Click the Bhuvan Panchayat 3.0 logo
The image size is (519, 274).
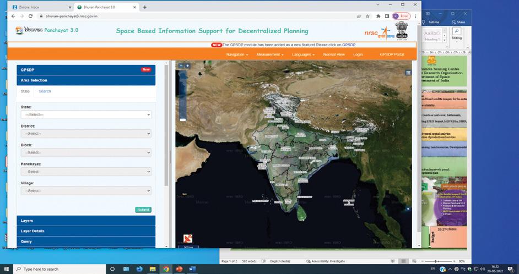[47, 30]
